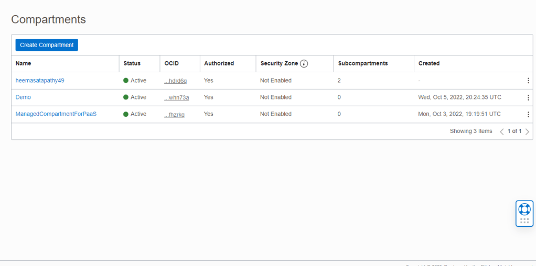
Task: Click the Create Compartment button
Action: 47,45
